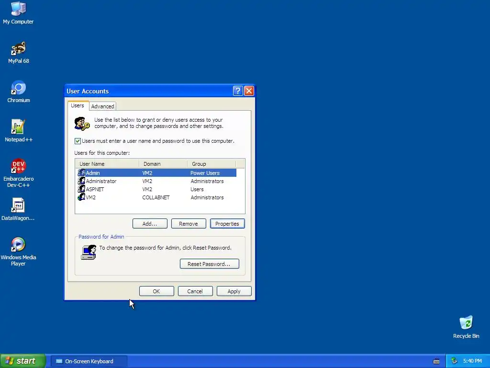Click the Admin user row icon

click(x=81, y=172)
